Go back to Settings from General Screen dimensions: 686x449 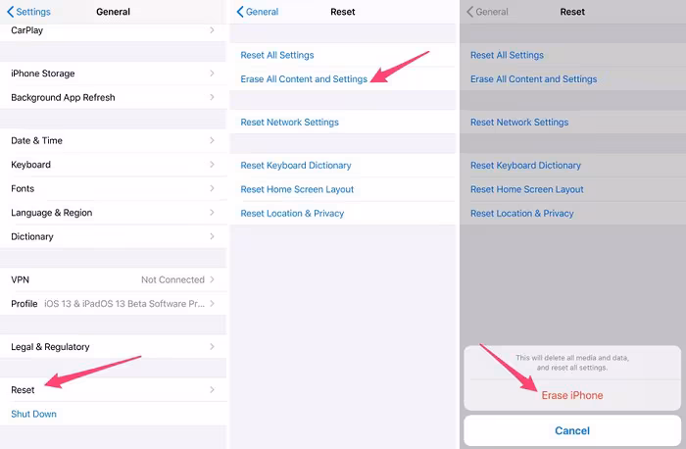point(28,12)
